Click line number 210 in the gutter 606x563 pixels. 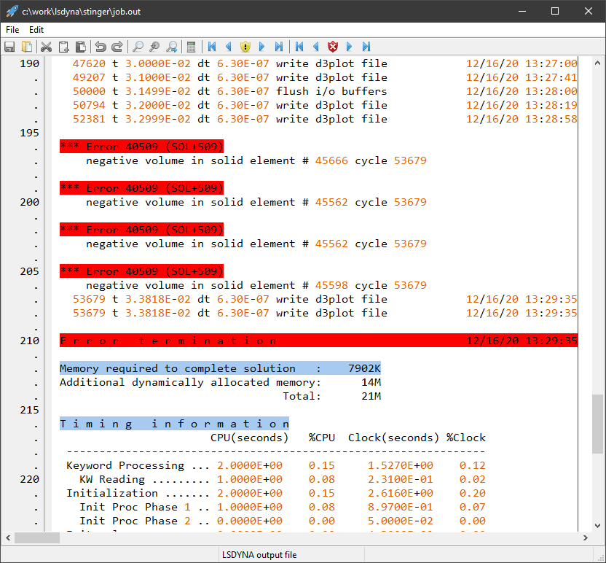point(29,341)
